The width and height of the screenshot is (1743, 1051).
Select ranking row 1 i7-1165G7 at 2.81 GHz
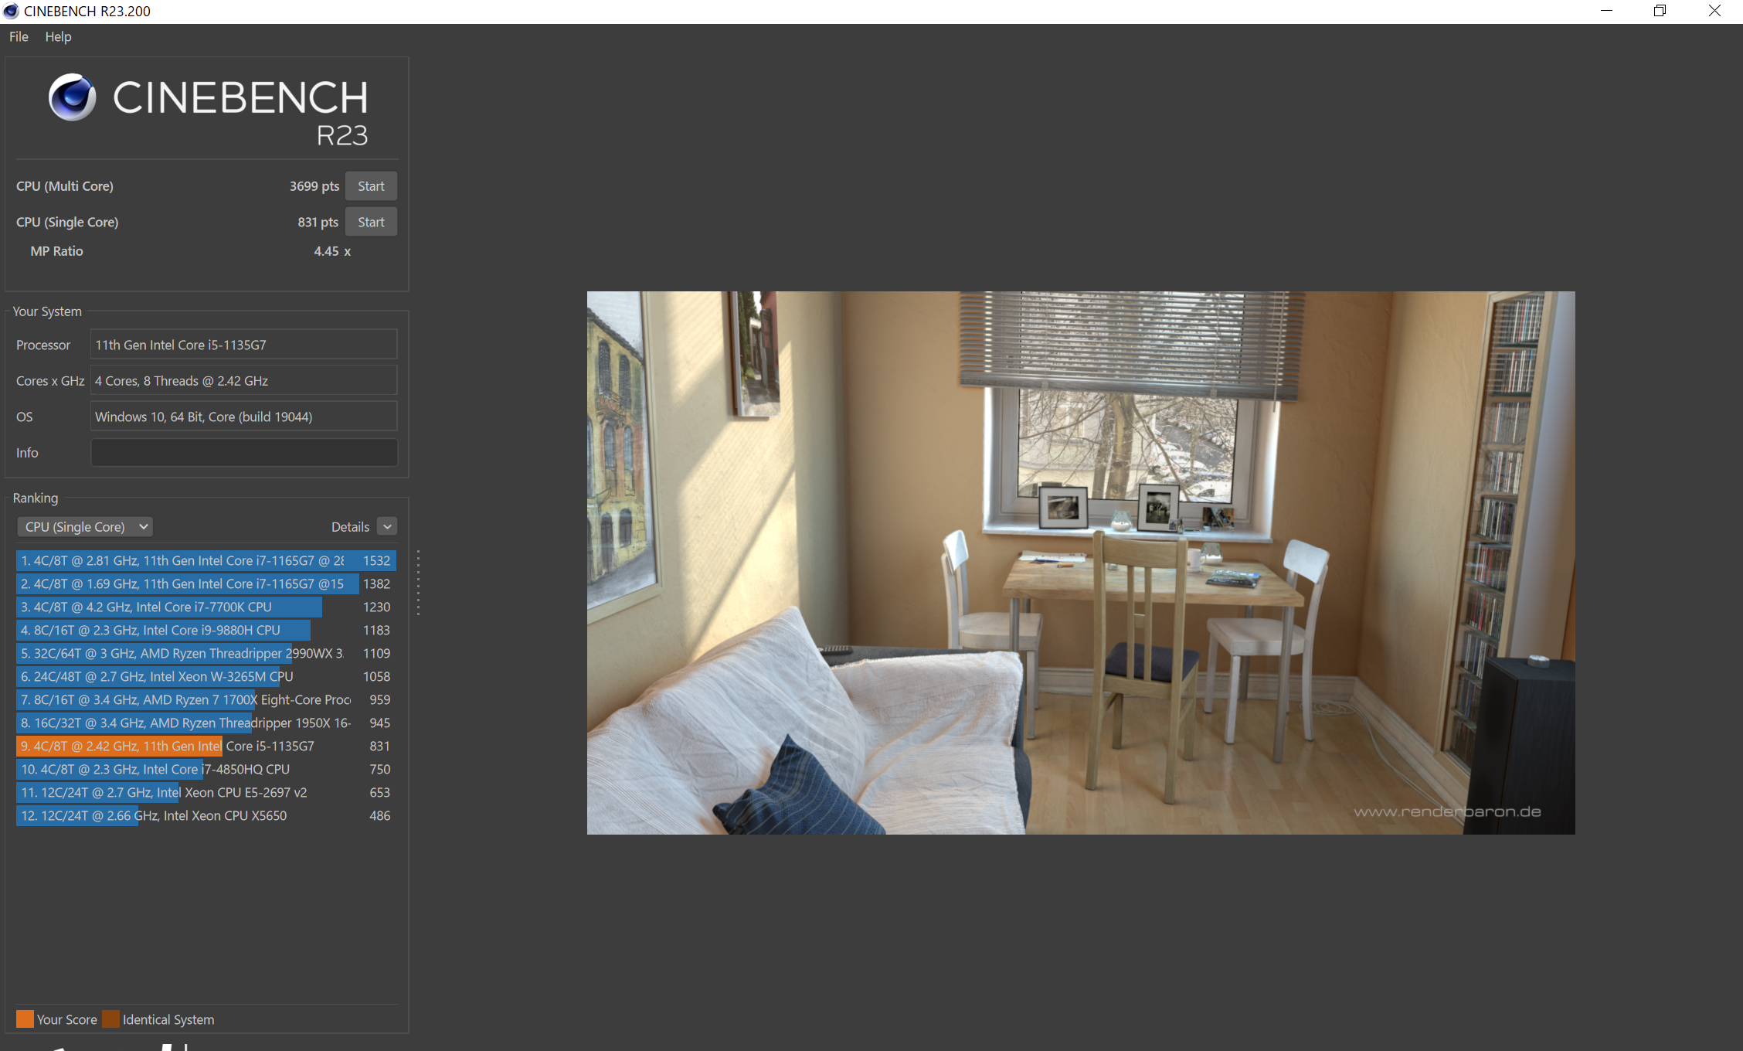click(x=206, y=561)
